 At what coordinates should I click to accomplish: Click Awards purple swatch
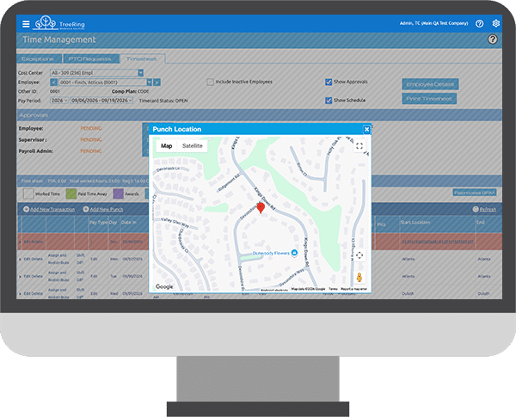click(x=118, y=193)
